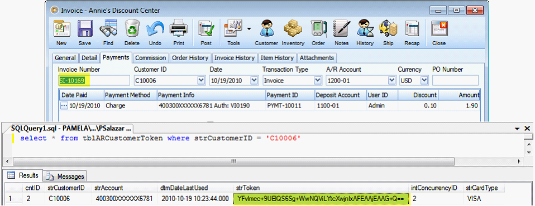Select the SQLQuery1.sql tab
The height and width of the screenshot is (206, 535).
click(71, 129)
